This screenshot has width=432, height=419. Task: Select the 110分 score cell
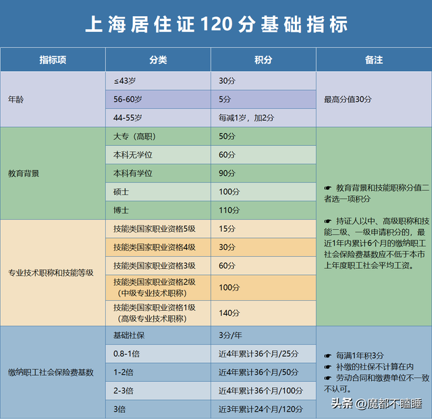(x=263, y=210)
